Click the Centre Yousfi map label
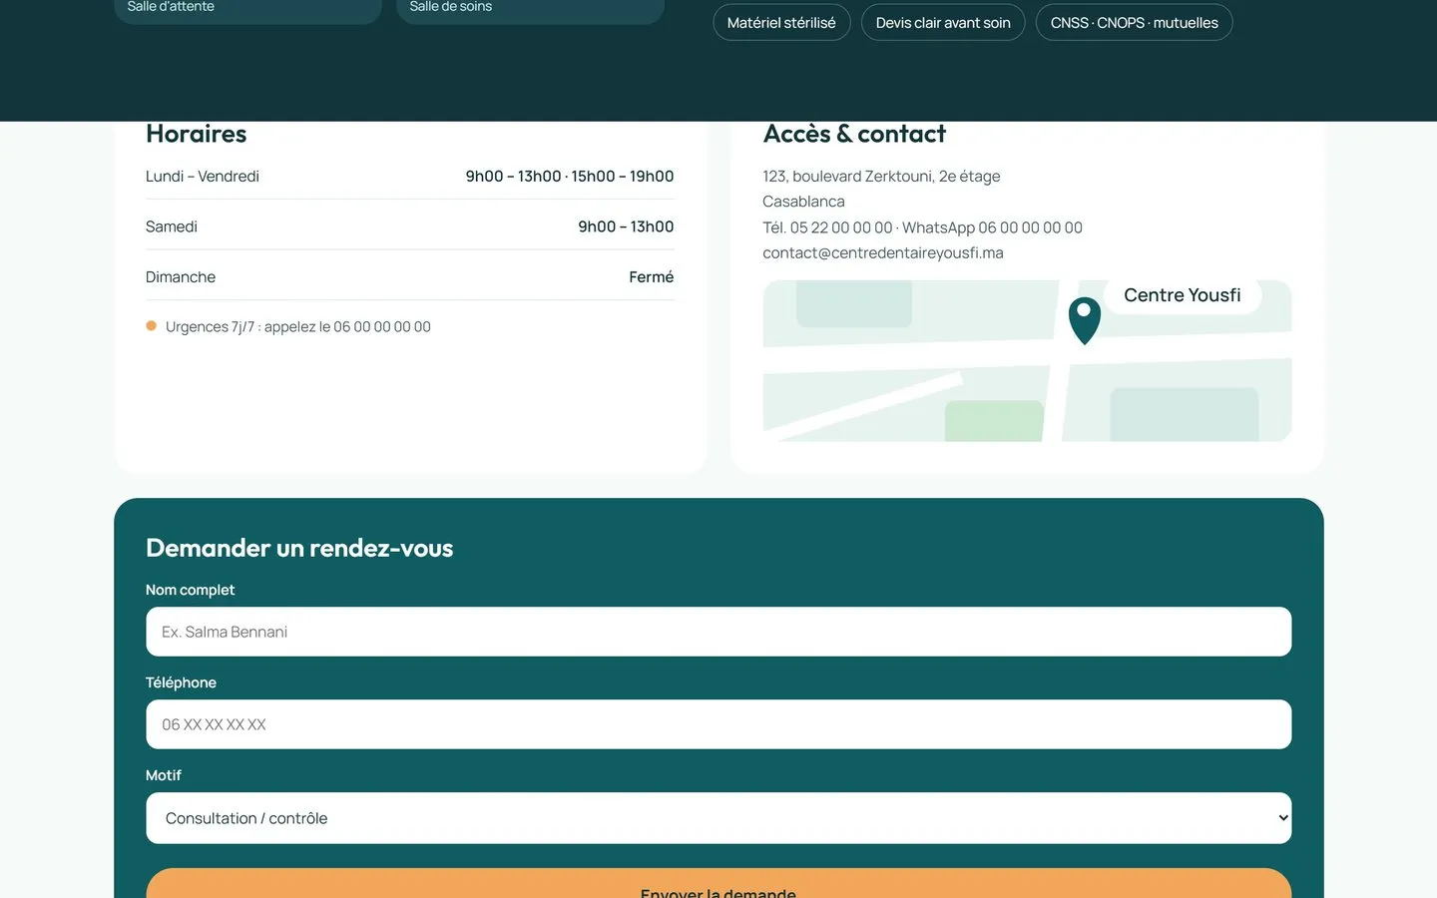This screenshot has height=898, width=1437. click(x=1183, y=295)
